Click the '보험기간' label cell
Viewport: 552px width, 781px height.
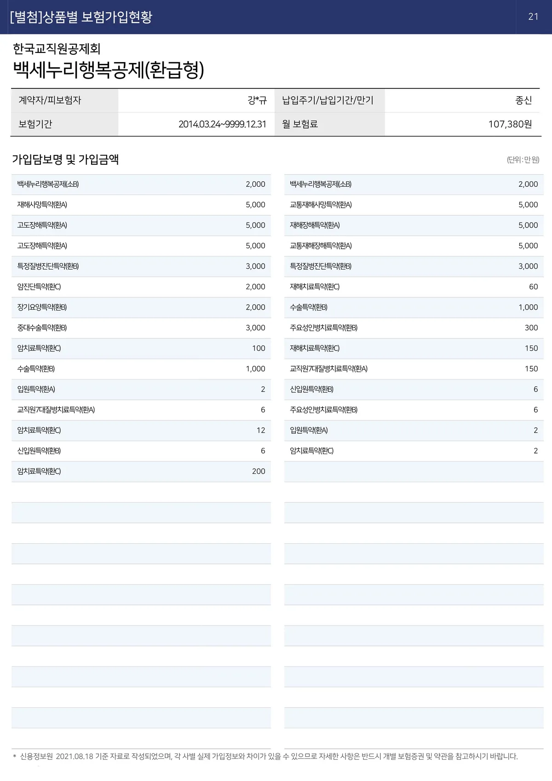(x=64, y=124)
